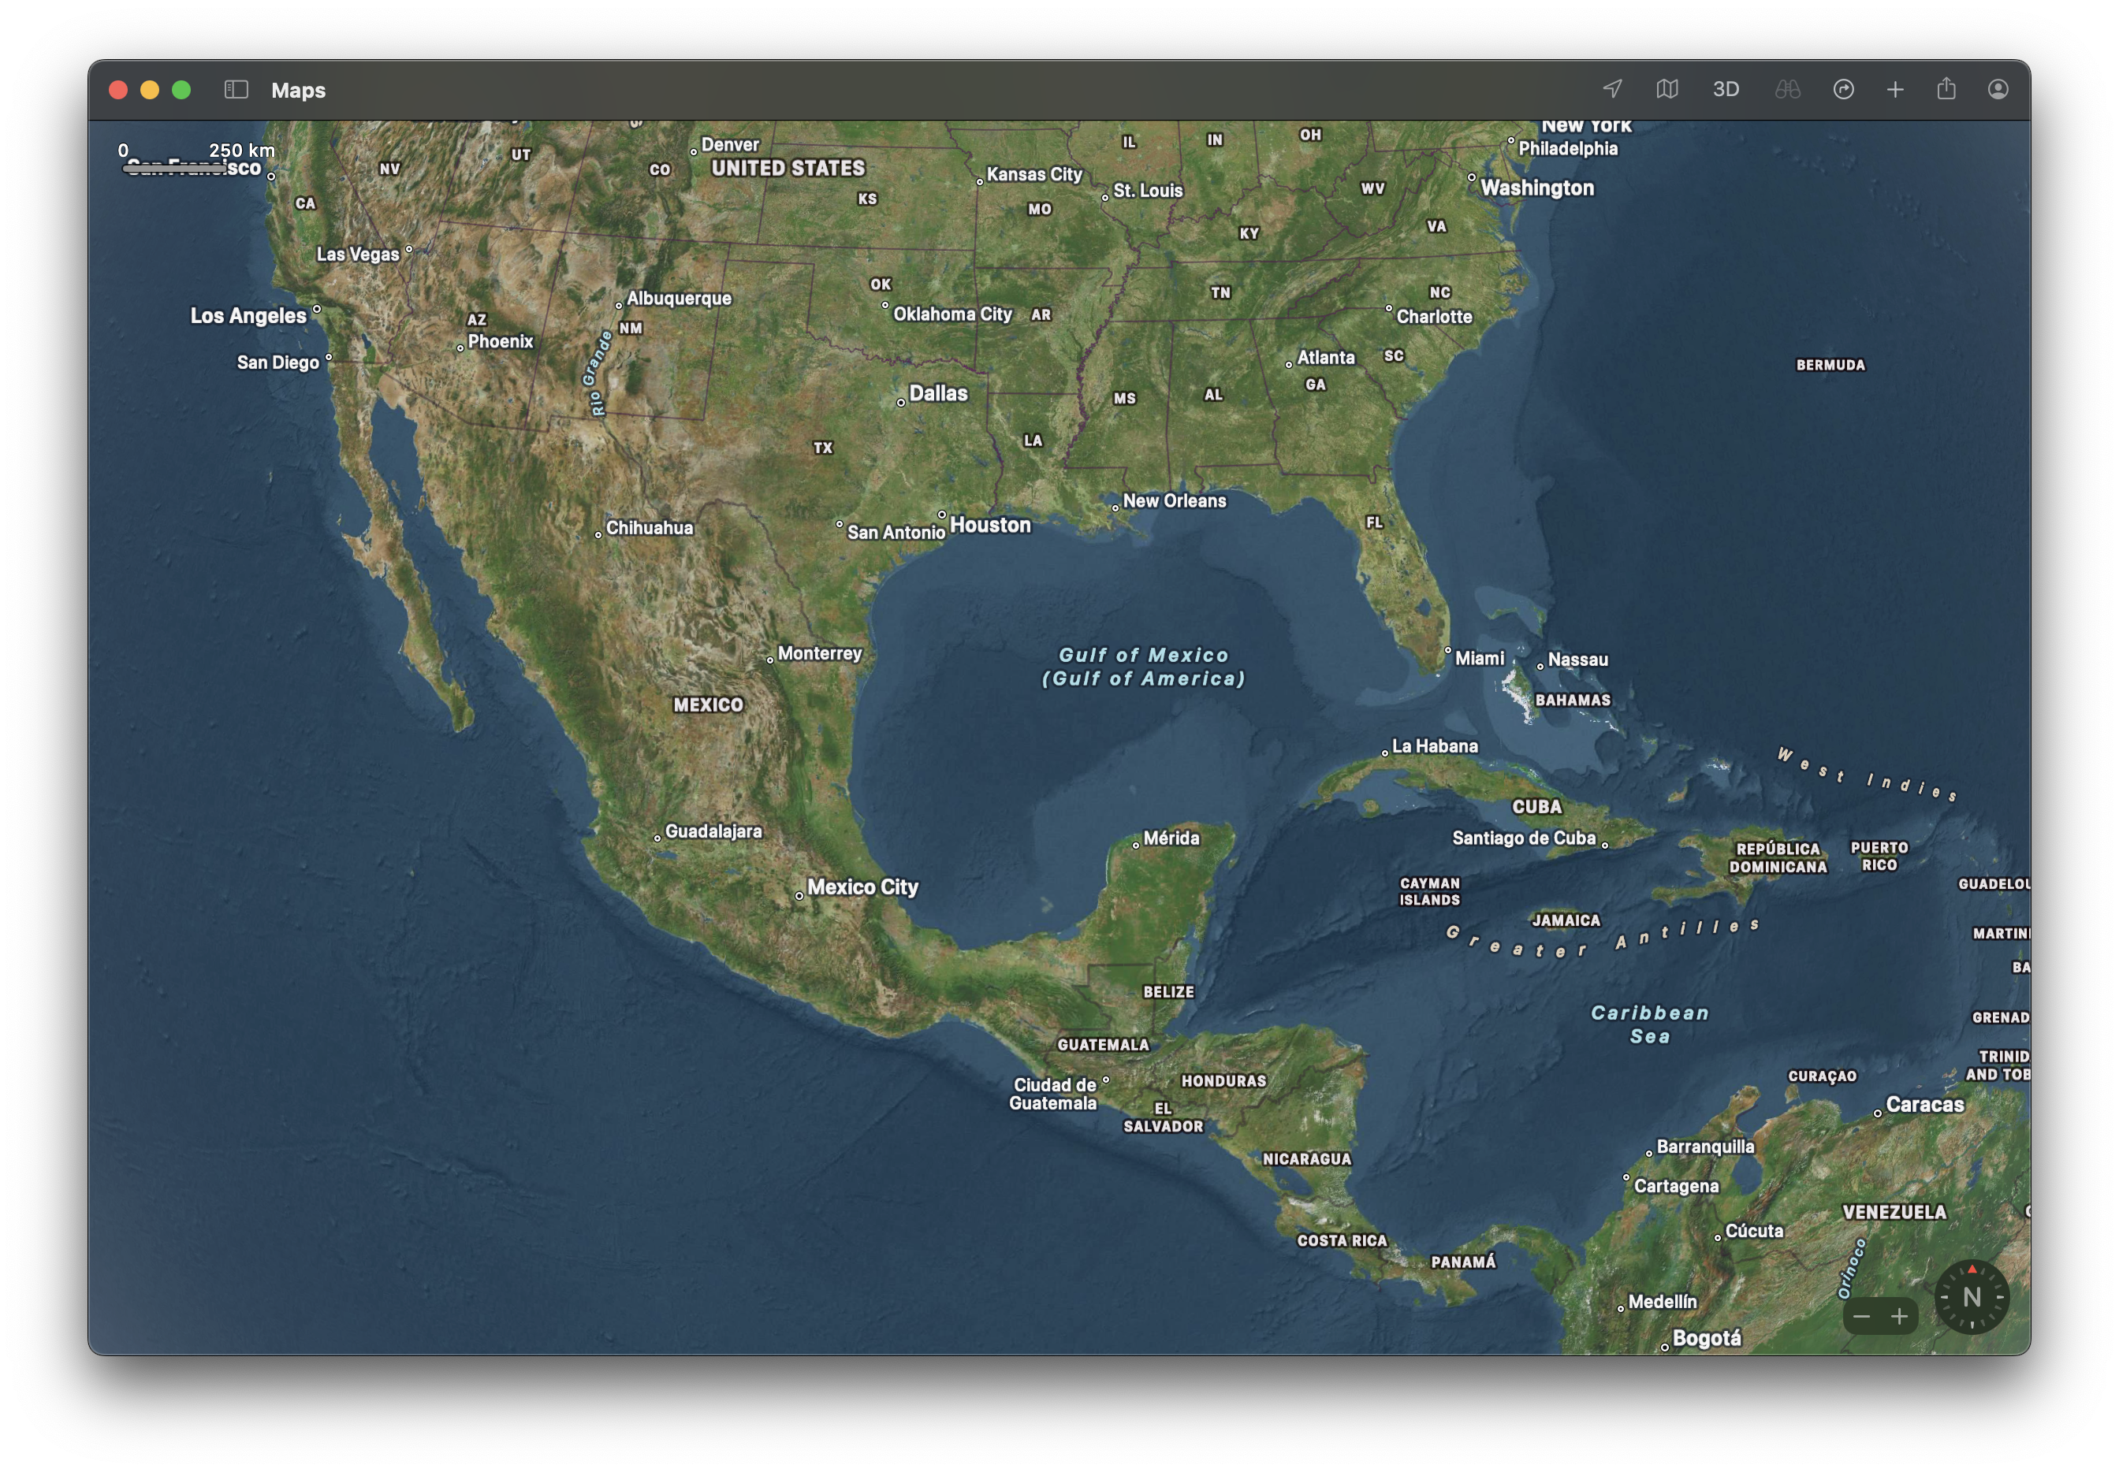This screenshot has height=1472, width=2119.
Task: Click the Oklahoma City label
Action: pos(952,314)
